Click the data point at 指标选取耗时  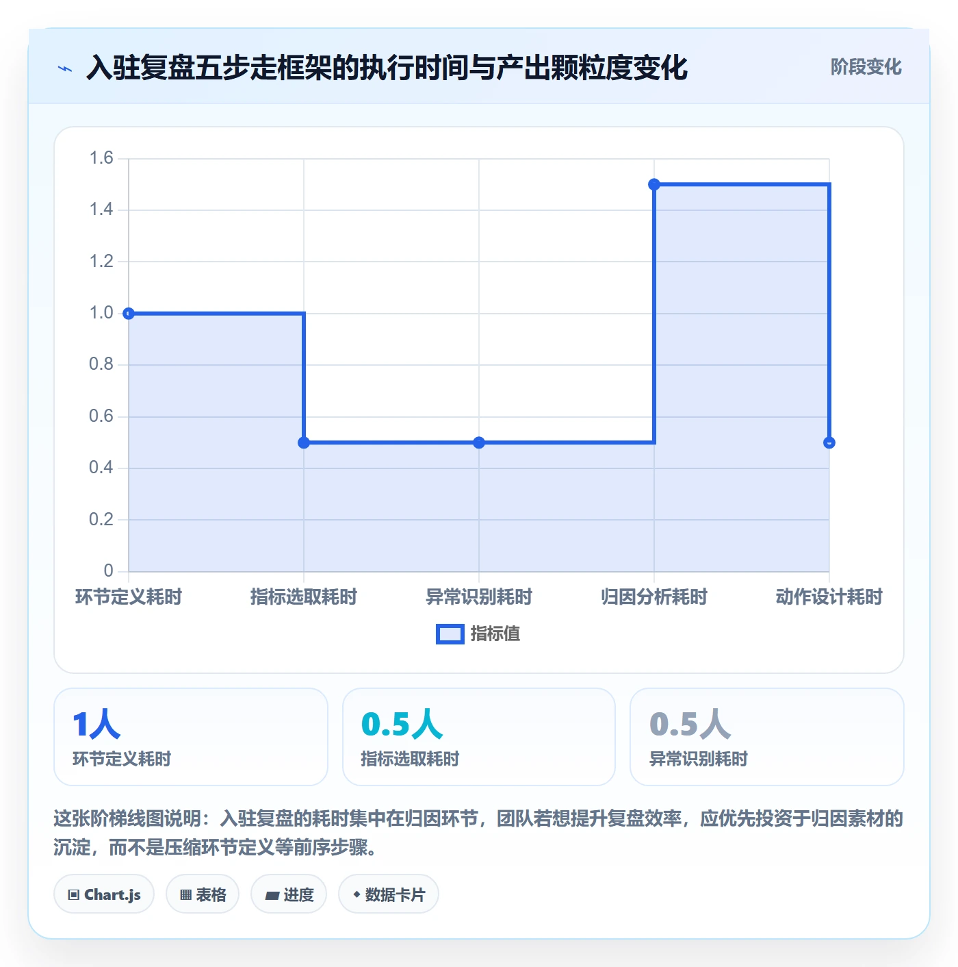click(304, 442)
